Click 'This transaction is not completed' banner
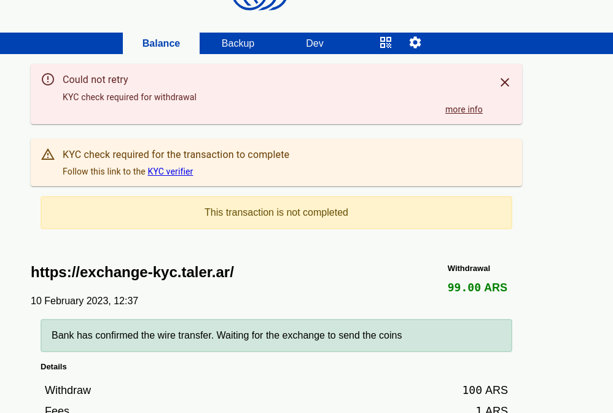The height and width of the screenshot is (413, 613). [276, 213]
